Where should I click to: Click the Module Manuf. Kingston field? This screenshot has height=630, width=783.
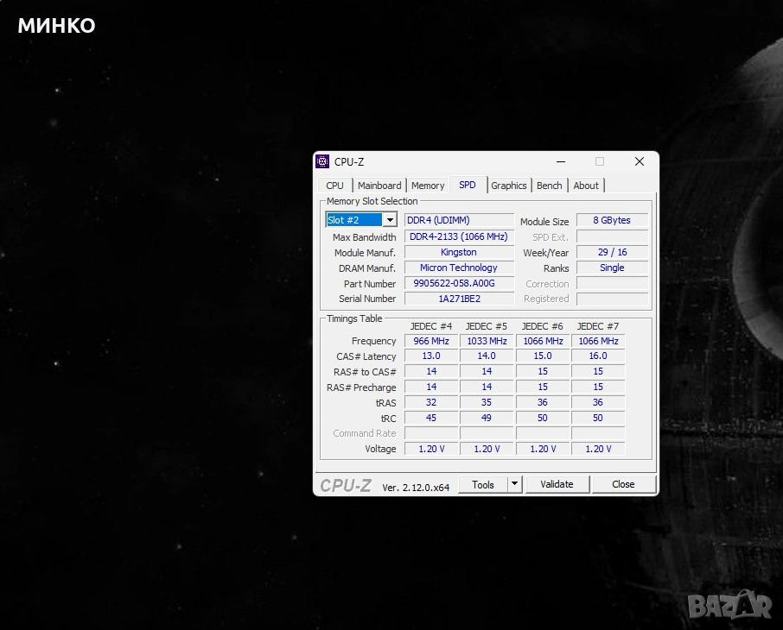tap(459, 253)
